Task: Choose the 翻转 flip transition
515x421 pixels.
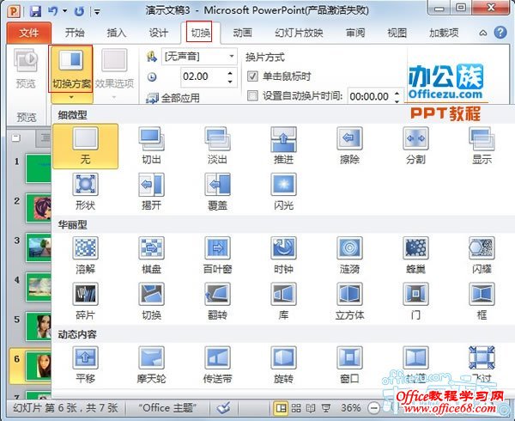Action: pyautogui.click(x=217, y=302)
